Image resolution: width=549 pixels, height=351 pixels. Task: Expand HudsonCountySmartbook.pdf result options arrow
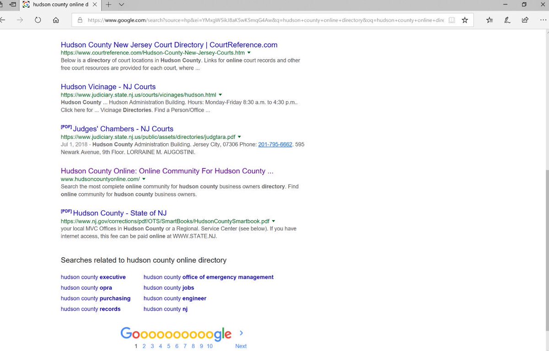[x=274, y=221]
